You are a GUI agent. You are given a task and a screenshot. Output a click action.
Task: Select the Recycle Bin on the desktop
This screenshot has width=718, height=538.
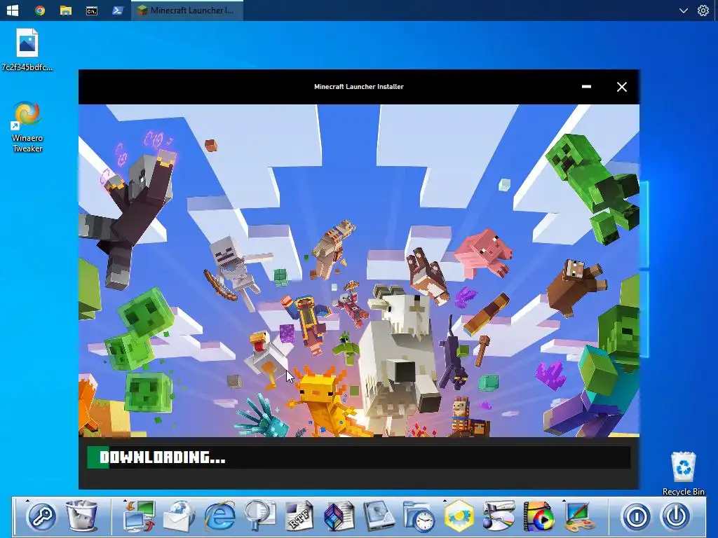(683, 474)
